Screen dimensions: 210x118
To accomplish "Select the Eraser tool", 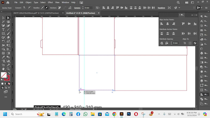I will pyautogui.click(x=8, y=37).
